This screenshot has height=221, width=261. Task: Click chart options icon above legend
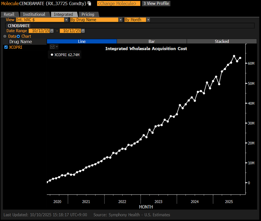pyautogui.click(x=52, y=47)
